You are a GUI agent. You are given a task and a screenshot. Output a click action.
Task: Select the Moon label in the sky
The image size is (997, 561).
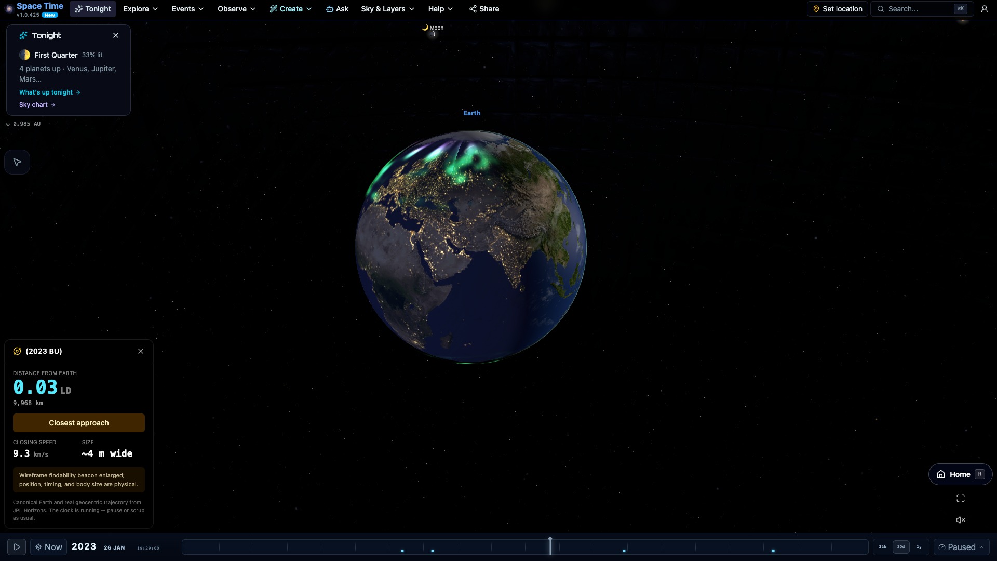pyautogui.click(x=436, y=28)
